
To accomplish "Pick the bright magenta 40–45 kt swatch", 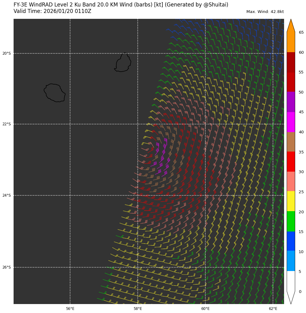I will [x=291, y=122].
